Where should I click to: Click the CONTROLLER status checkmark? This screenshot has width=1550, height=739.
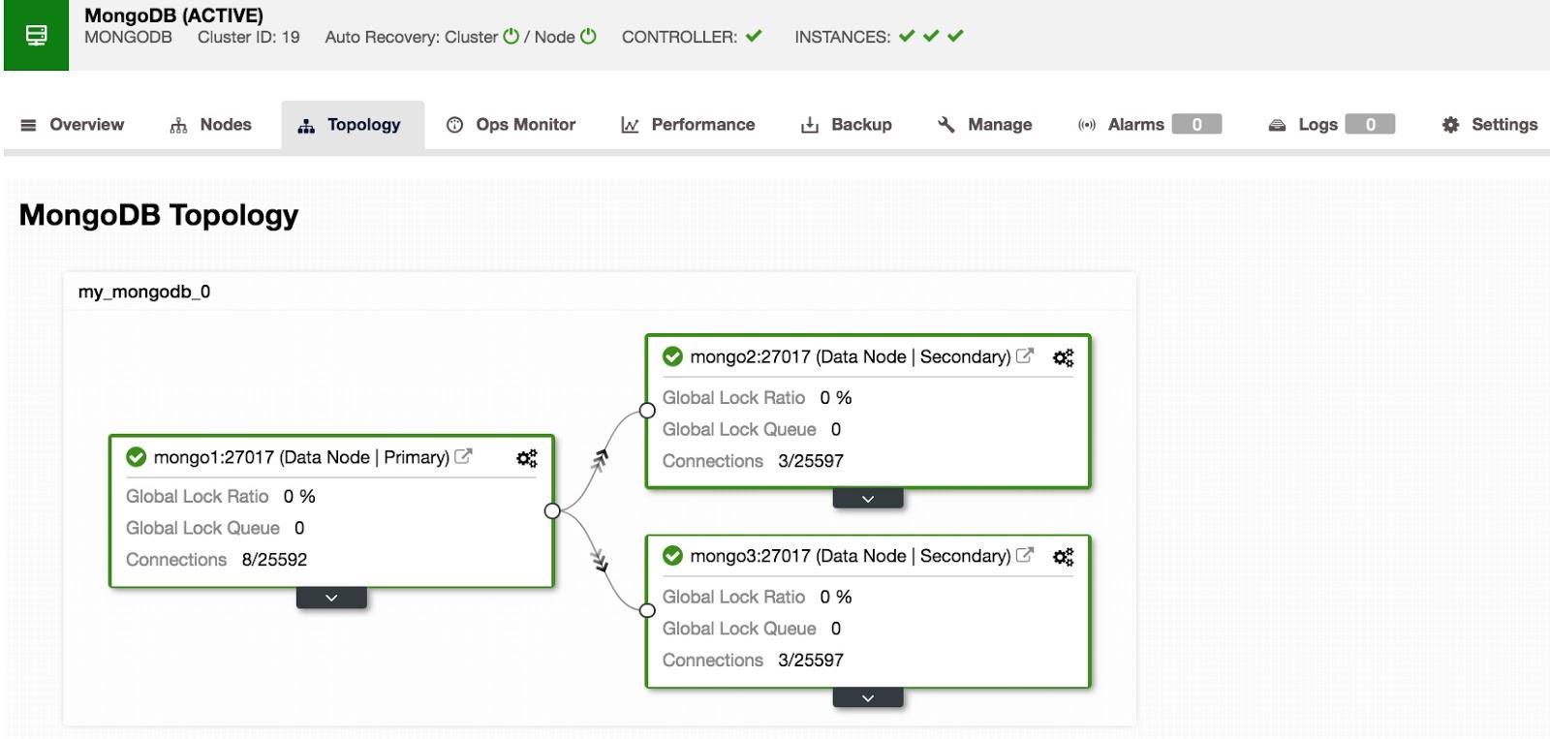(x=754, y=36)
